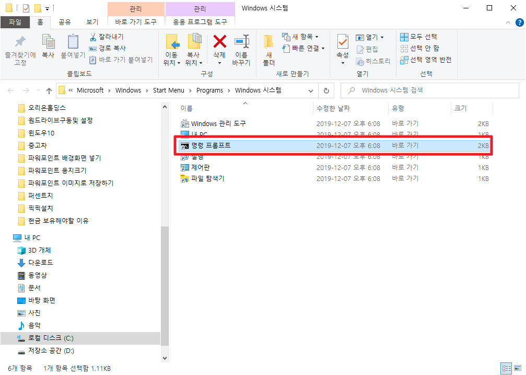Screen dimensions: 526x375
Task: Click the Forward navigation arrow
Action: click(x=26, y=90)
